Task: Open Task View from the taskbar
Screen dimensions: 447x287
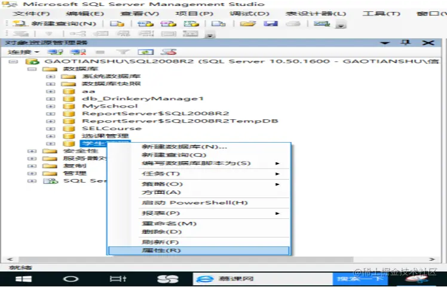Action: 118,279
